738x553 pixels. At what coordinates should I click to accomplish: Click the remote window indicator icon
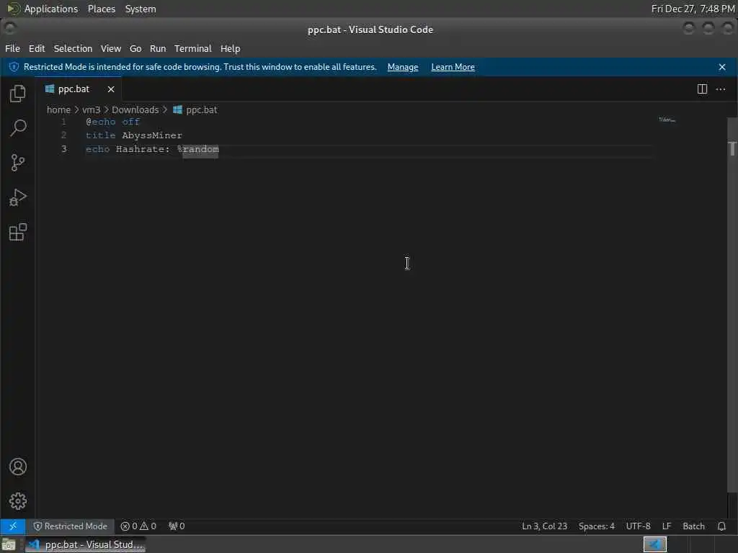coord(13,526)
